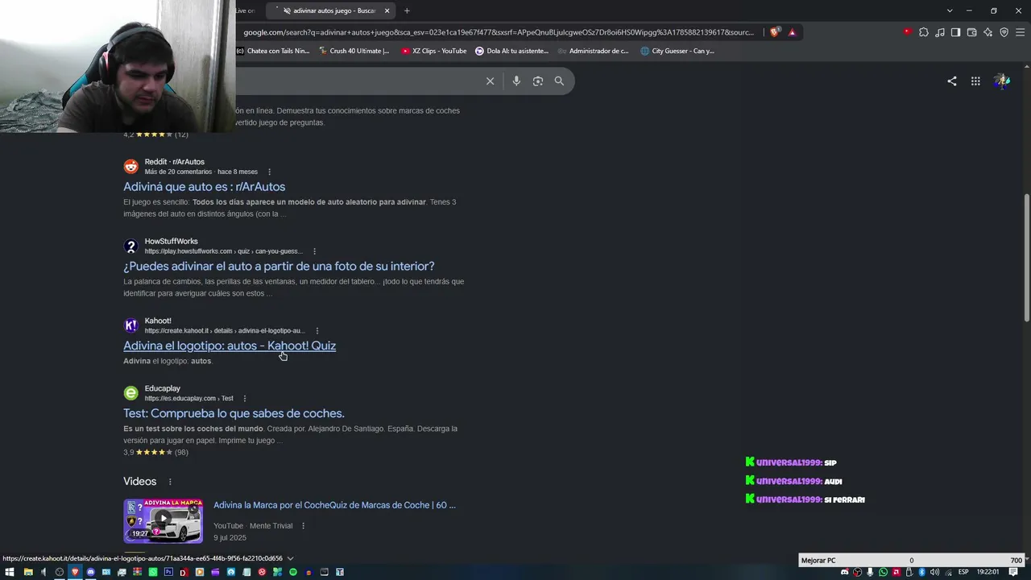Expand the status bar URL chevron
Image resolution: width=1031 pixels, height=580 pixels.
click(290, 558)
